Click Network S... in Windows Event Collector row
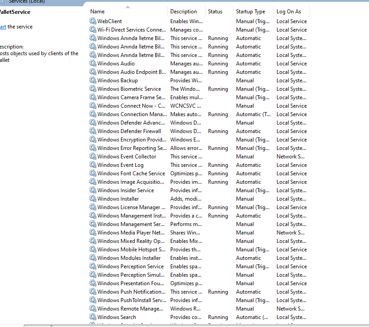Screen dimensions: 369x327 pyautogui.click(x=290, y=157)
